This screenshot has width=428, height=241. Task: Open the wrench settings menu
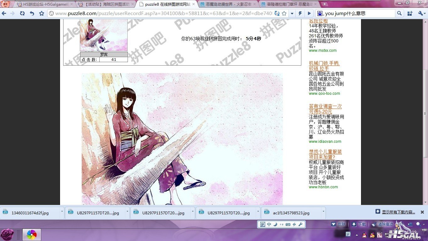click(421, 13)
